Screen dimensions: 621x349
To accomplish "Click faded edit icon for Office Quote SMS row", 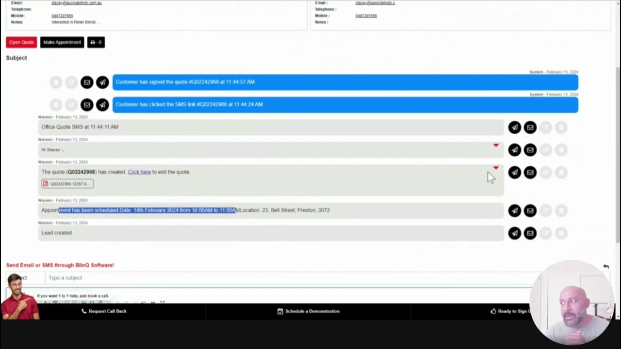I will pyautogui.click(x=546, y=127).
